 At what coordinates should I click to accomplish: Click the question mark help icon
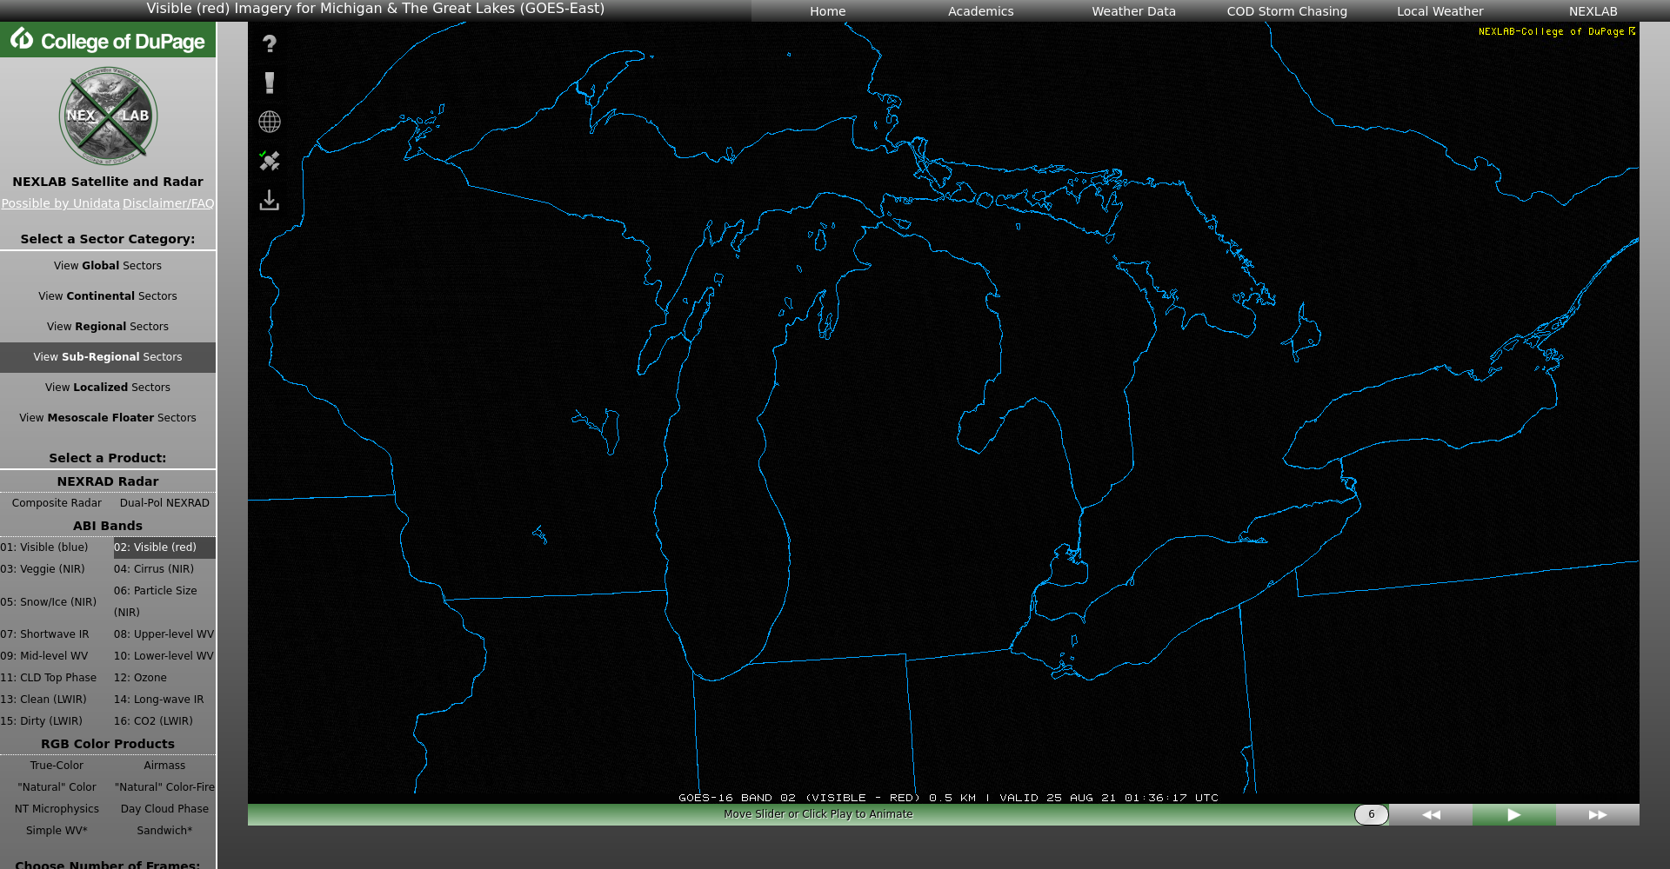[x=270, y=44]
